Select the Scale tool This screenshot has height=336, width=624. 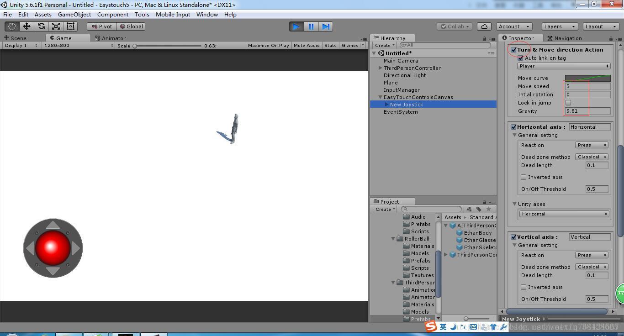(56, 26)
